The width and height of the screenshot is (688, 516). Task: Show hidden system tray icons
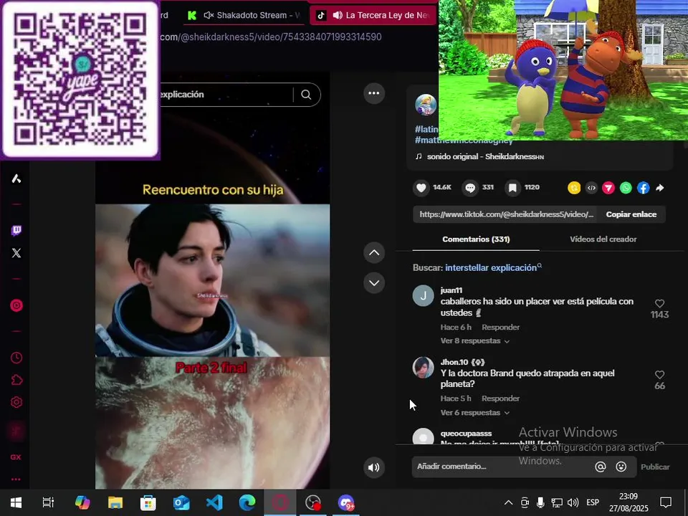coord(508,503)
